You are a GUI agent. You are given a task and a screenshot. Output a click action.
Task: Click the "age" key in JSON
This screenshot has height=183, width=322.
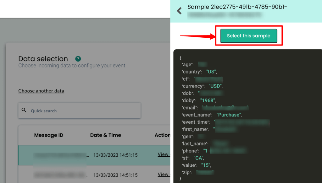tap(187, 65)
